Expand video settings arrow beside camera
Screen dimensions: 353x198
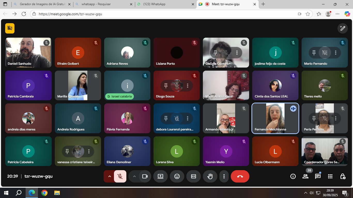[x=134, y=176]
